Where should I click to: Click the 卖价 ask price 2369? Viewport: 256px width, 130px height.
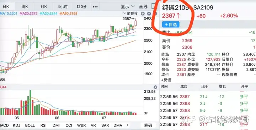coord(187,40)
